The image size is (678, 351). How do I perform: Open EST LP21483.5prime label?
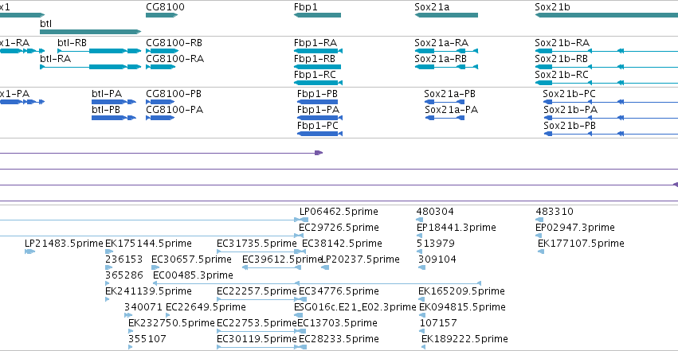pyautogui.click(x=64, y=244)
